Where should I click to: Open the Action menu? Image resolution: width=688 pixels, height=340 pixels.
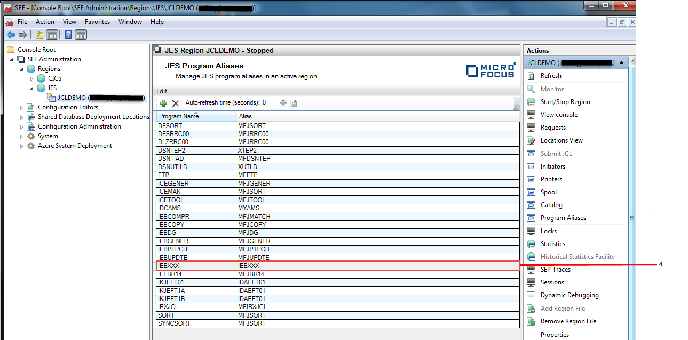coord(45,22)
